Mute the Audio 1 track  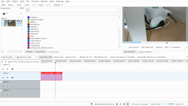8,86
